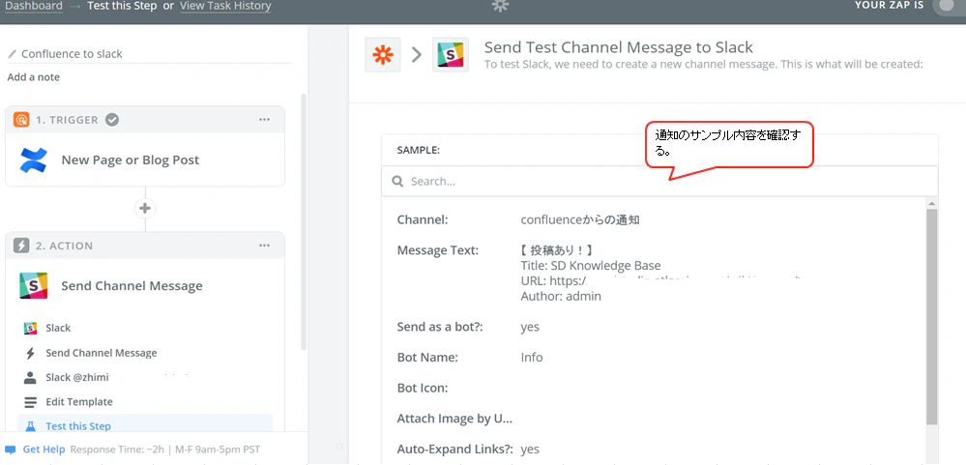Screen dimensions: 966x465
Task: Click the Search sample field
Action: 659,182
